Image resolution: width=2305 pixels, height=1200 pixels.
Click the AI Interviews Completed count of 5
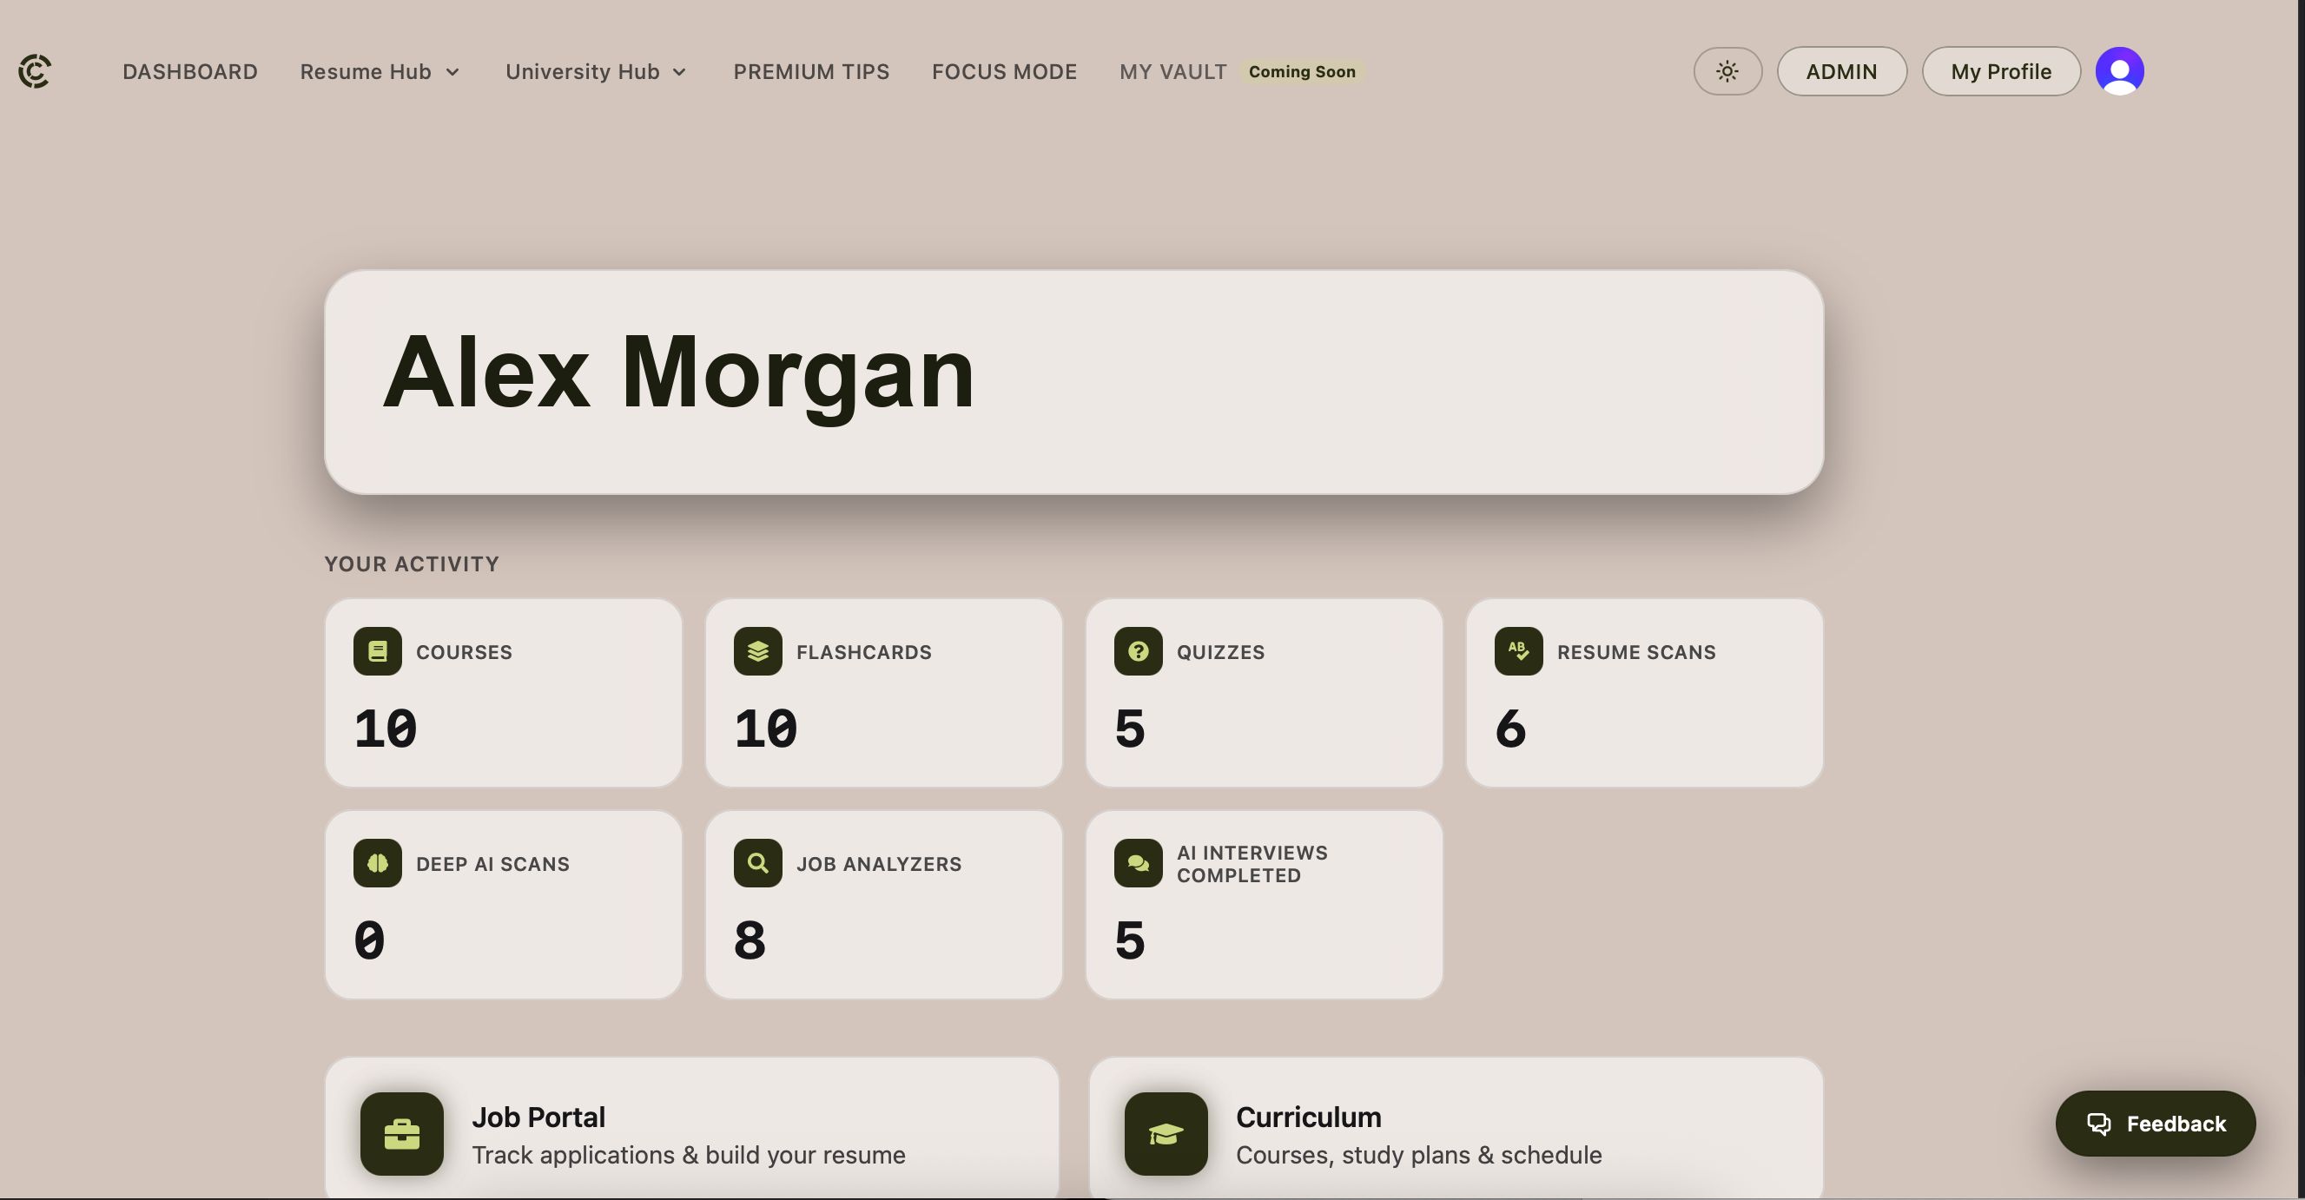point(1129,940)
